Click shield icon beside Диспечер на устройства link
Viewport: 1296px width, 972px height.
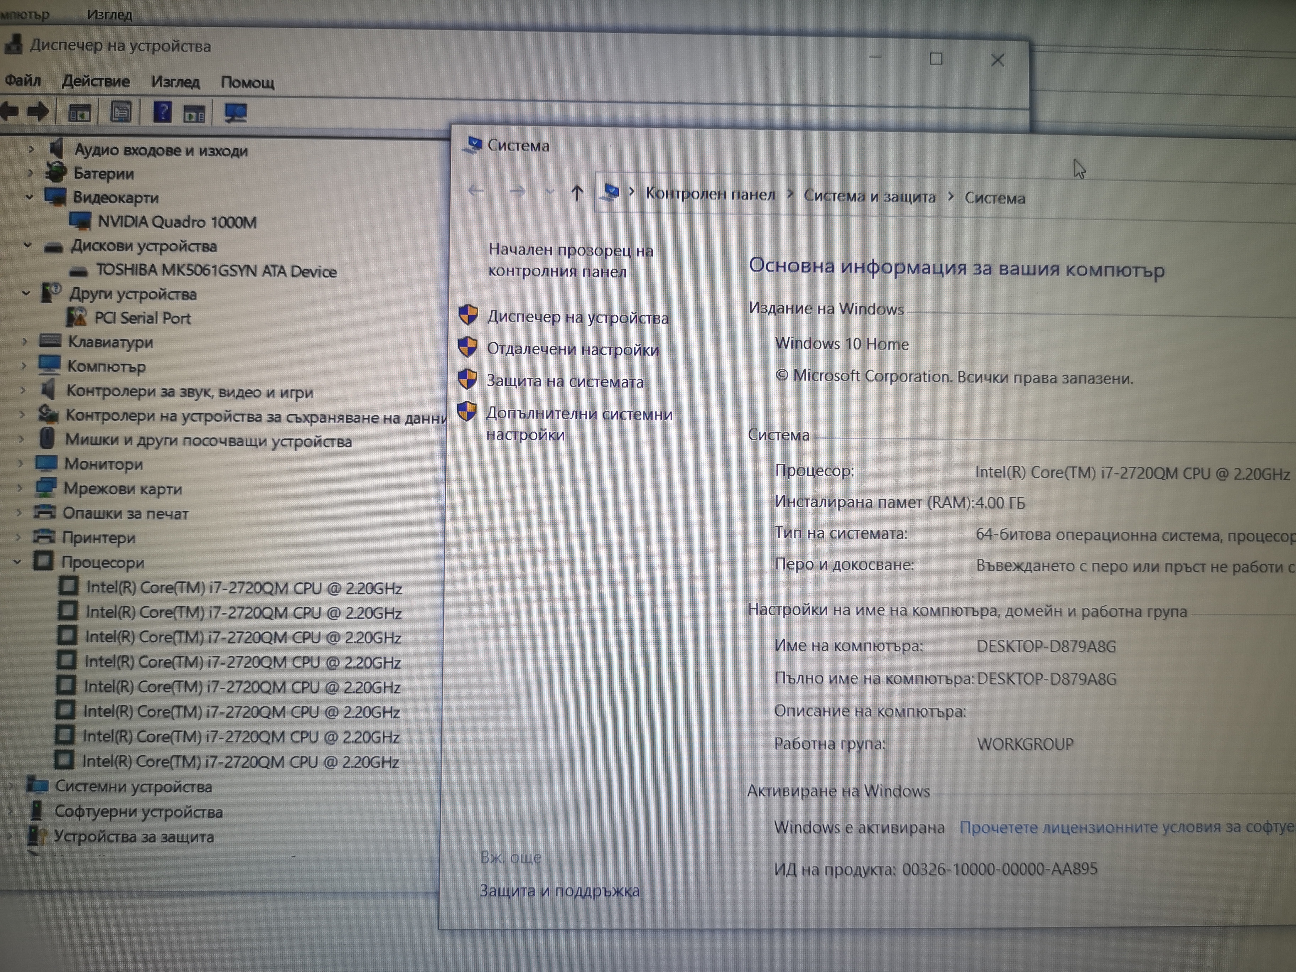(468, 315)
